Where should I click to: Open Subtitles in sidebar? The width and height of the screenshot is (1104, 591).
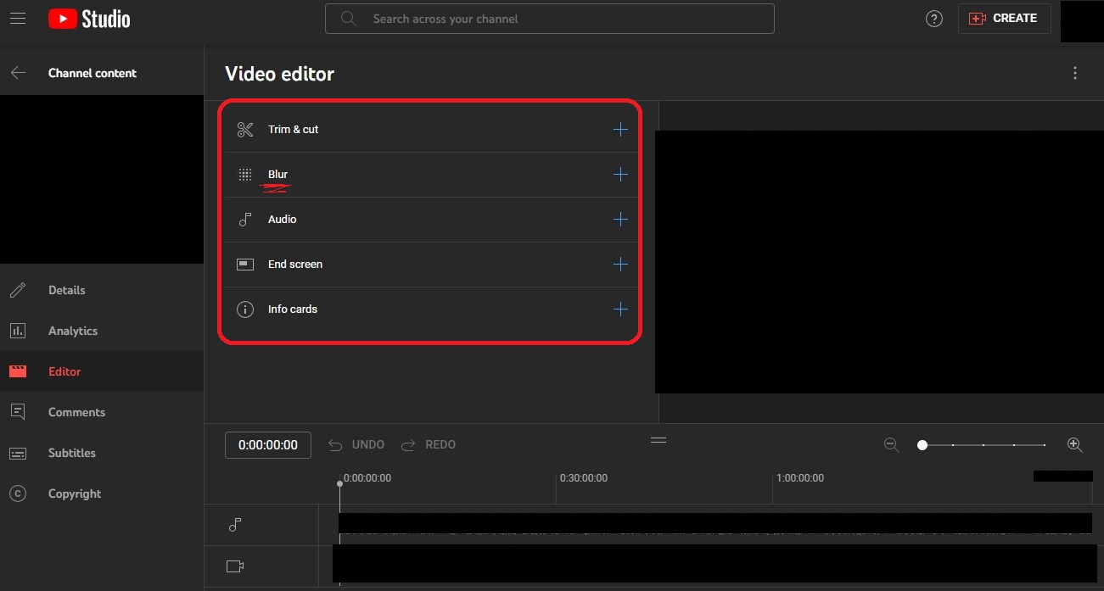click(x=102, y=453)
